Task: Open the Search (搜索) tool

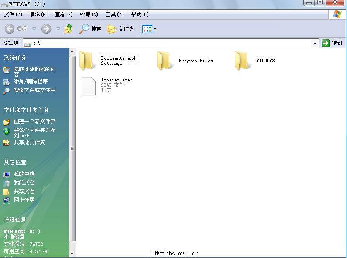Action: (90, 29)
